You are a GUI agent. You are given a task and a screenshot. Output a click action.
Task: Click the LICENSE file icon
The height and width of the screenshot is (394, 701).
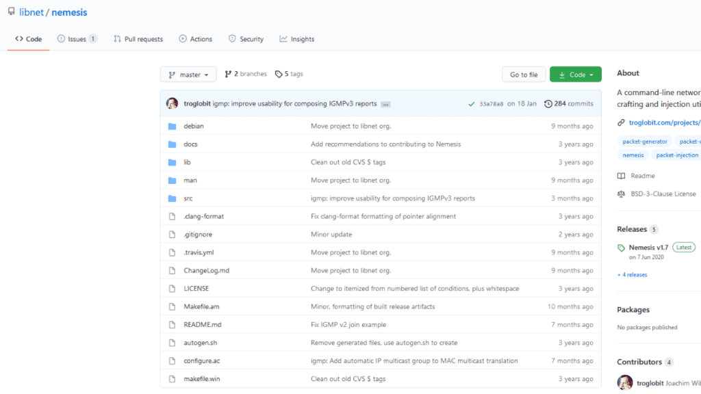[x=172, y=289]
